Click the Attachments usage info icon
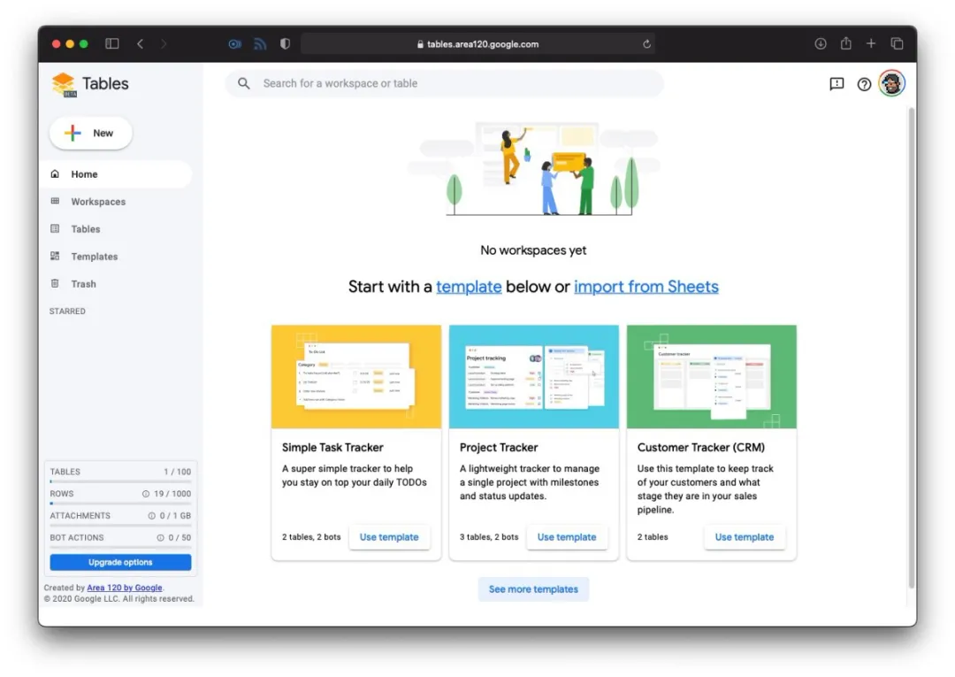 pyautogui.click(x=152, y=516)
